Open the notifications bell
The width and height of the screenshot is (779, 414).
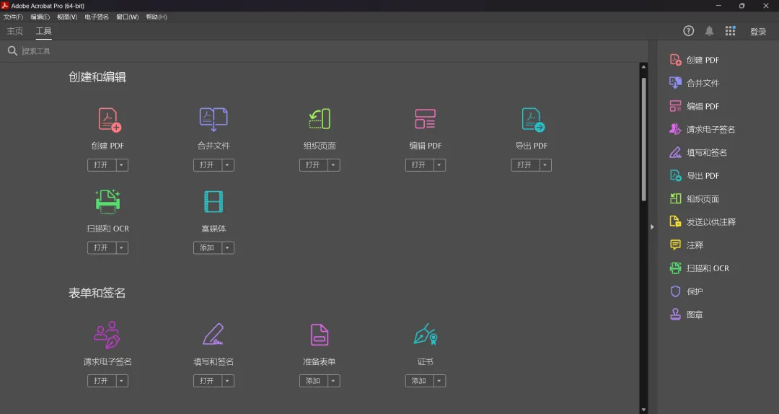point(709,31)
